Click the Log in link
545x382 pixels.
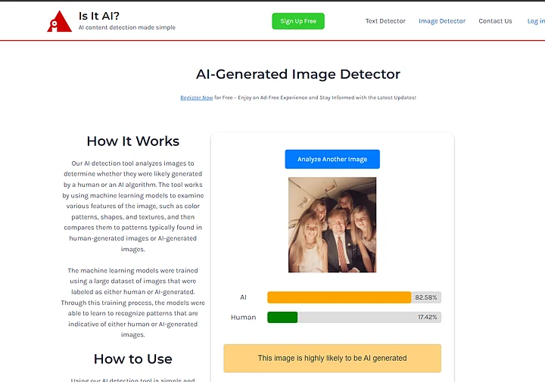pyautogui.click(x=535, y=21)
